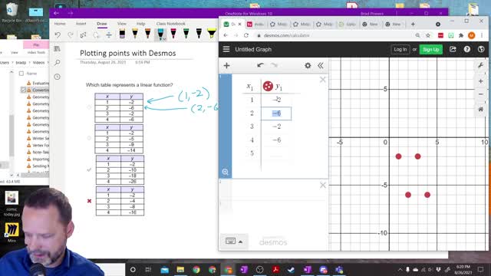The width and height of the screenshot is (491, 276).
Task: Click the Untitled Graph title
Action: [253, 49]
